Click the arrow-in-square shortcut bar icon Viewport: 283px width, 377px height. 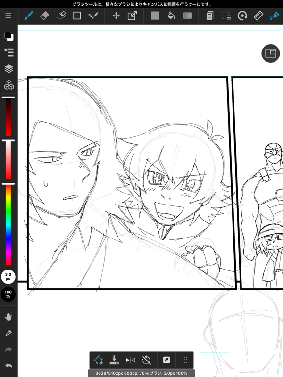(x=166, y=360)
